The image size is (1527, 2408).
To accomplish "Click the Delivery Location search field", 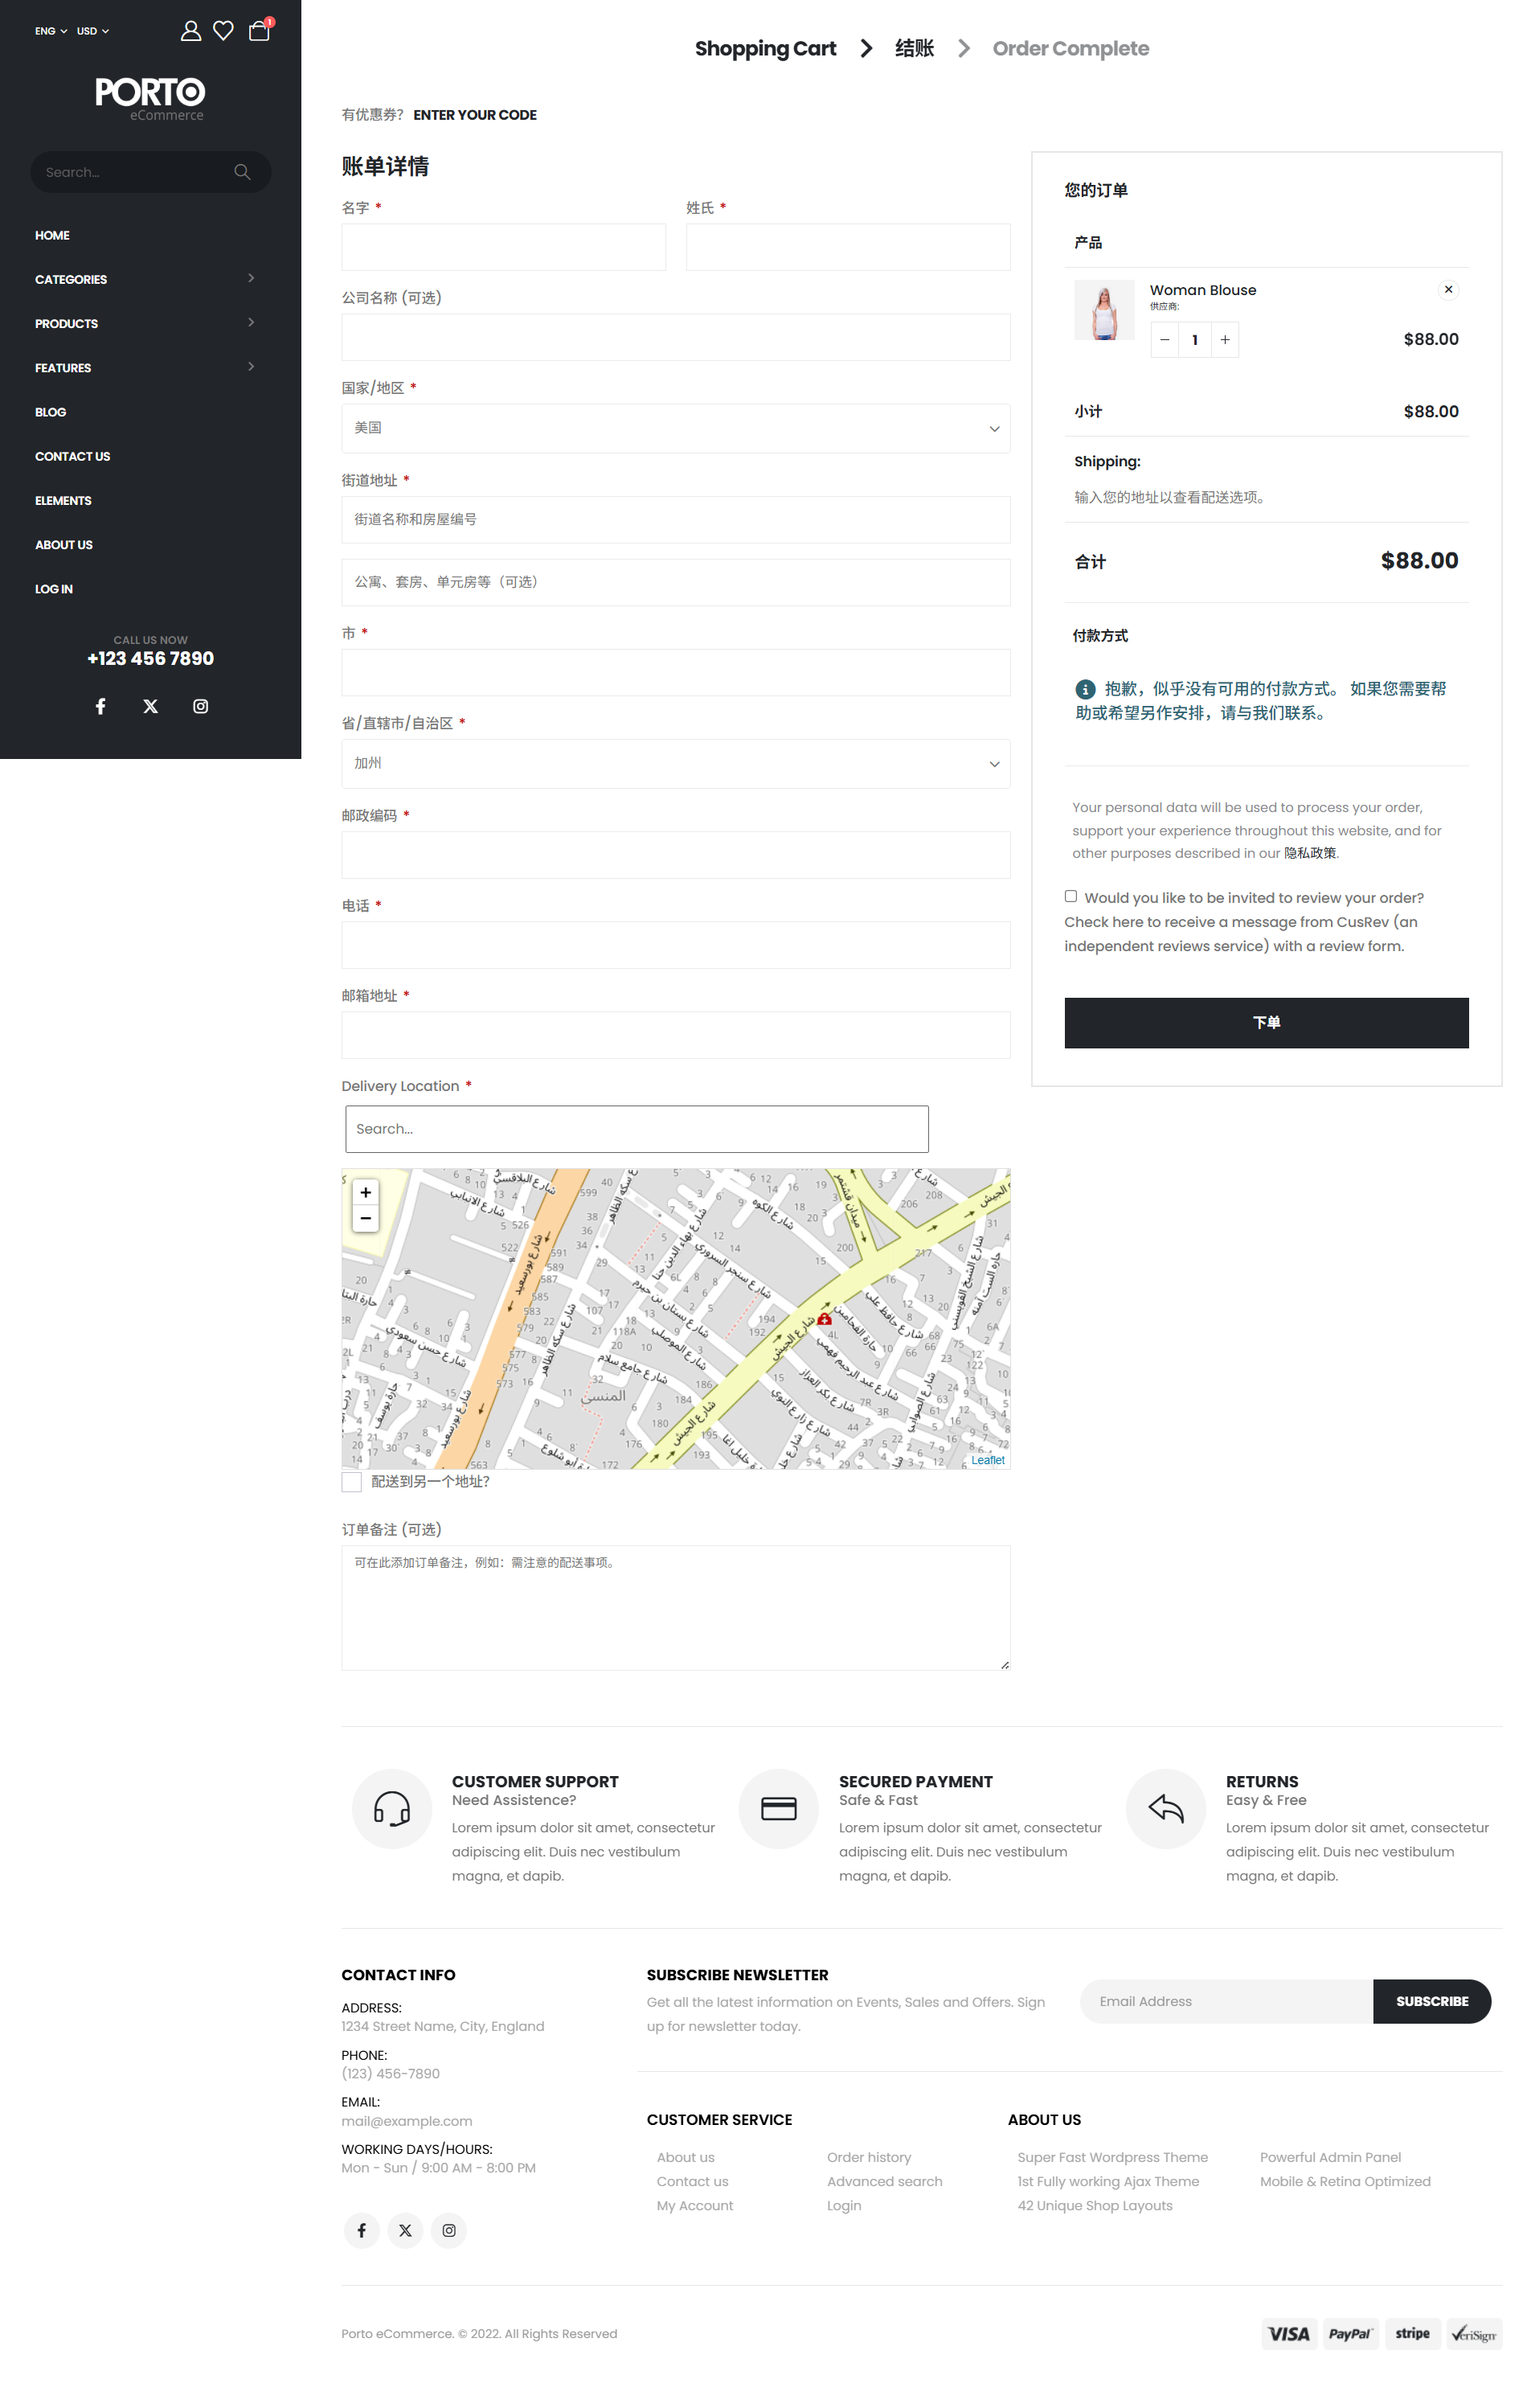I will (637, 1129).
